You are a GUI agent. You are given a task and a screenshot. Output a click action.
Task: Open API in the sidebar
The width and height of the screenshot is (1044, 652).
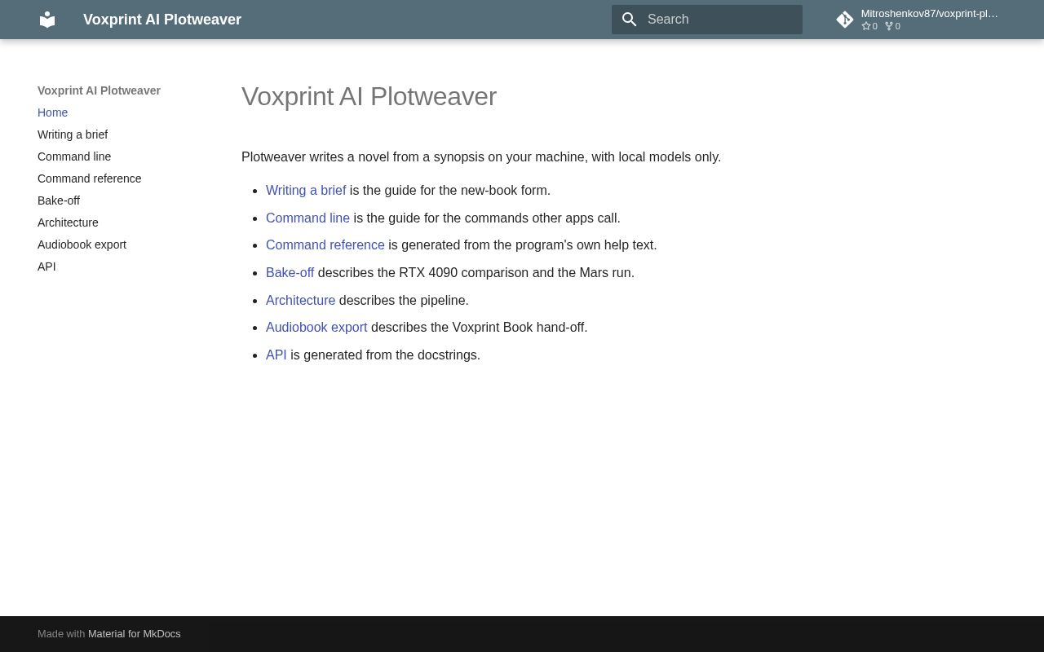point(46,267)
